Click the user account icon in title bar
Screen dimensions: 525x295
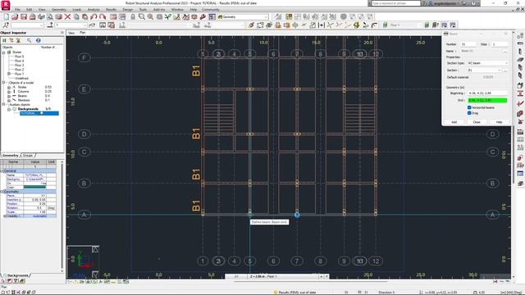pyautogui.click(x=431, y=3)
